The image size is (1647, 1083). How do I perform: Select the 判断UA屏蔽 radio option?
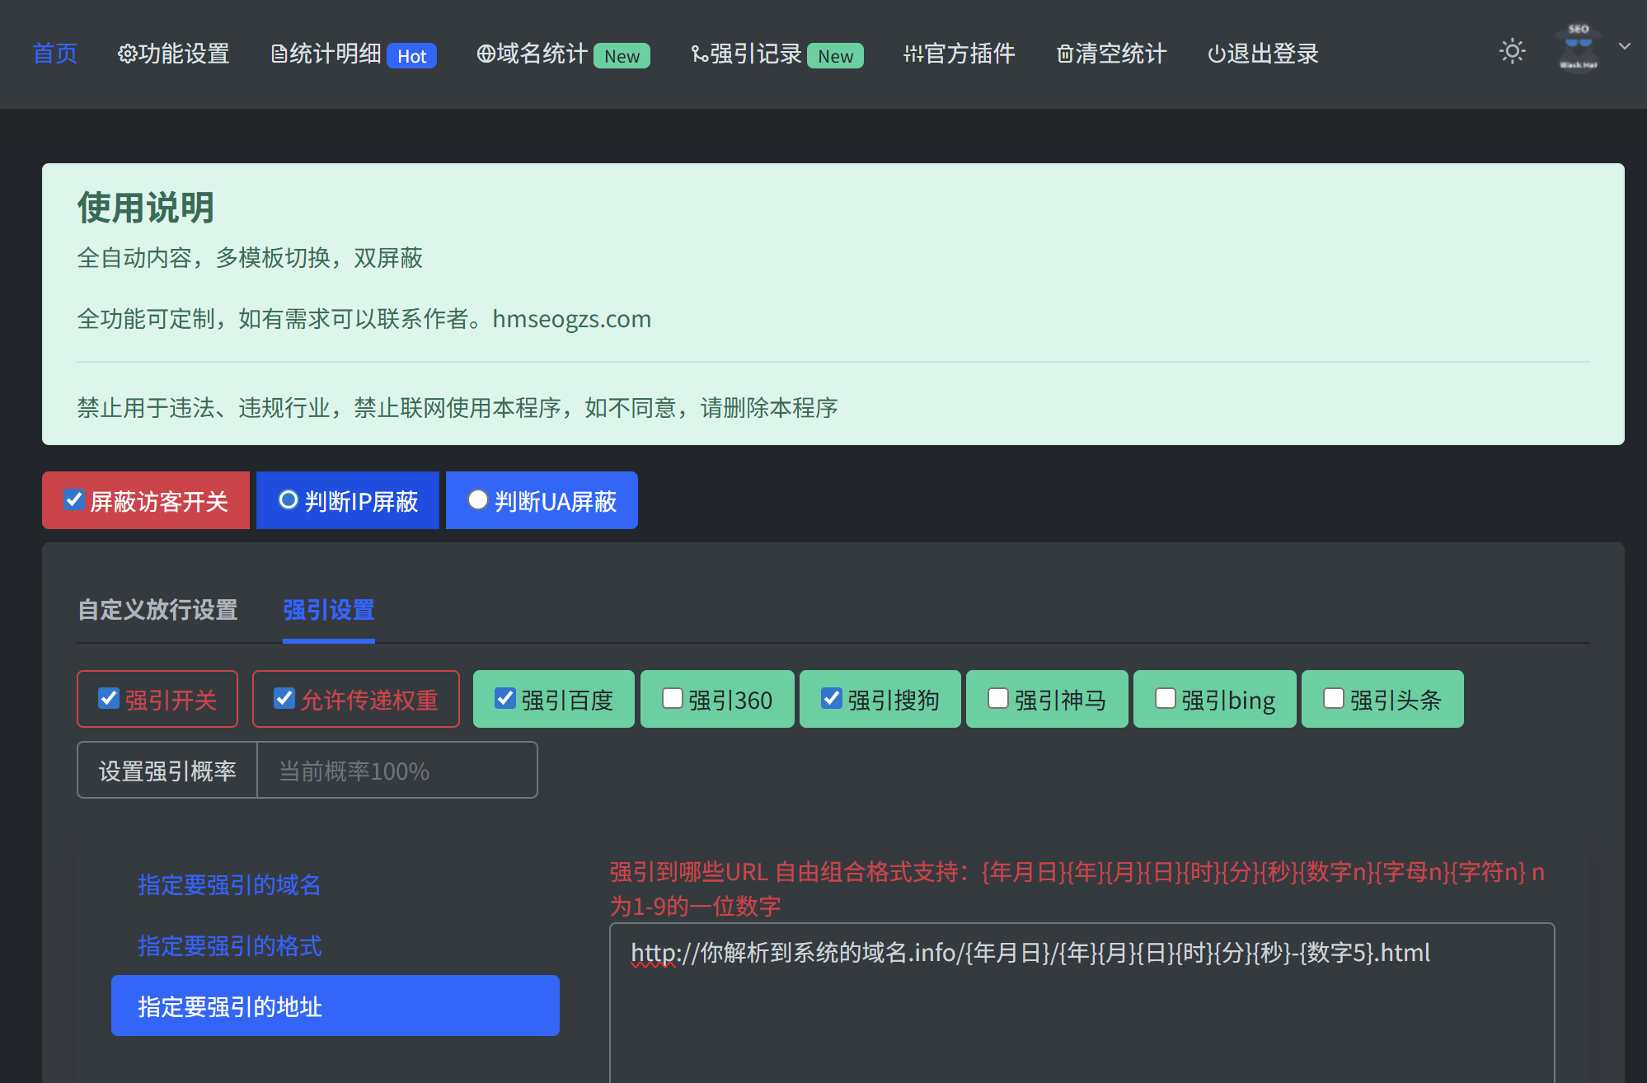pos(478,498)
